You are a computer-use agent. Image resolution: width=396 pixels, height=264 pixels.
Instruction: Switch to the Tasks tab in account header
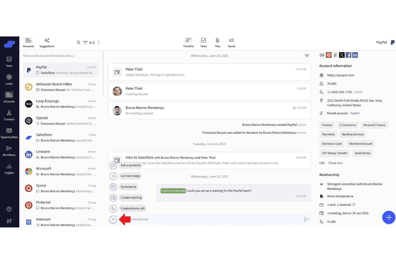(203, 43)
